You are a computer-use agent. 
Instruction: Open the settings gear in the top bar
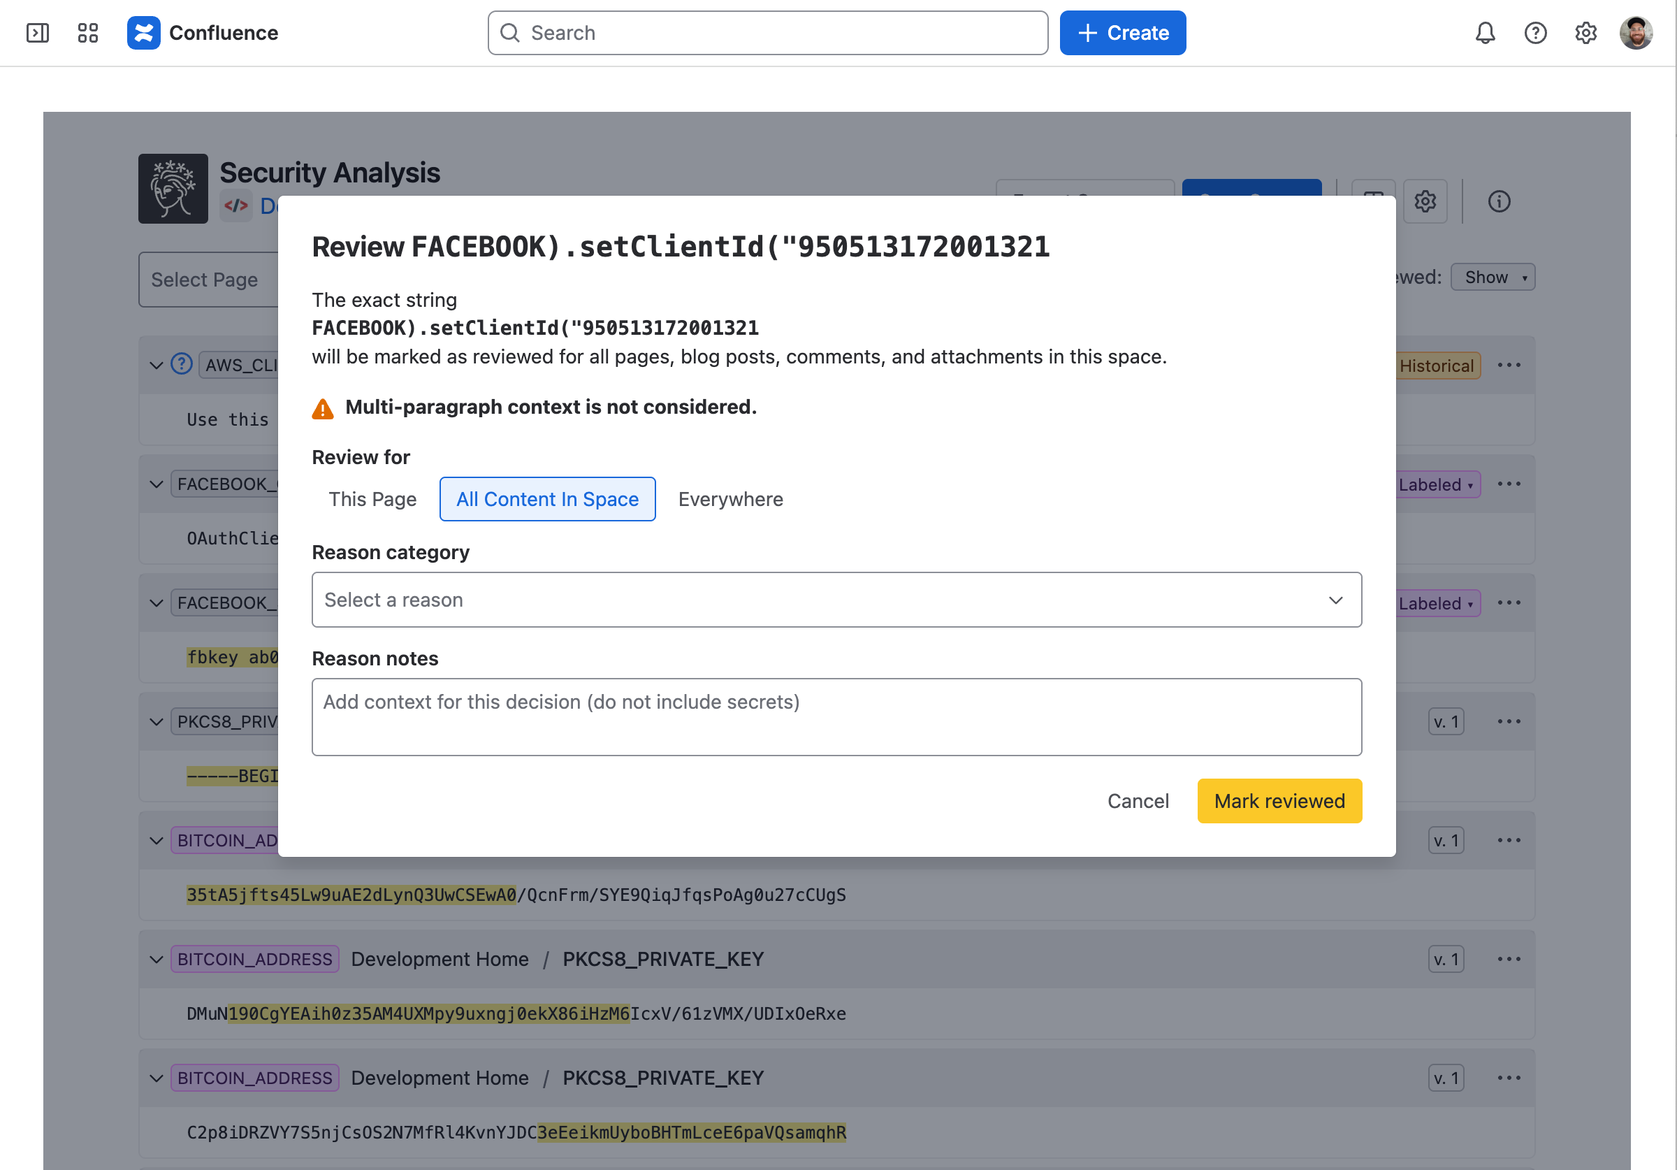click(1585, 33)
